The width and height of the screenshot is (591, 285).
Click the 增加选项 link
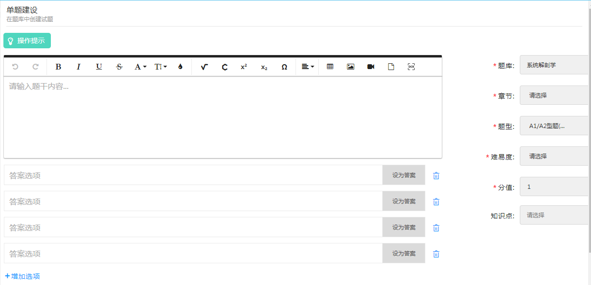coord(22,276)
